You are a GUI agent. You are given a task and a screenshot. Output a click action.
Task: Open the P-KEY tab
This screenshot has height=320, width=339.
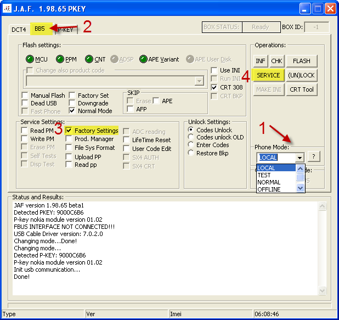66,30
